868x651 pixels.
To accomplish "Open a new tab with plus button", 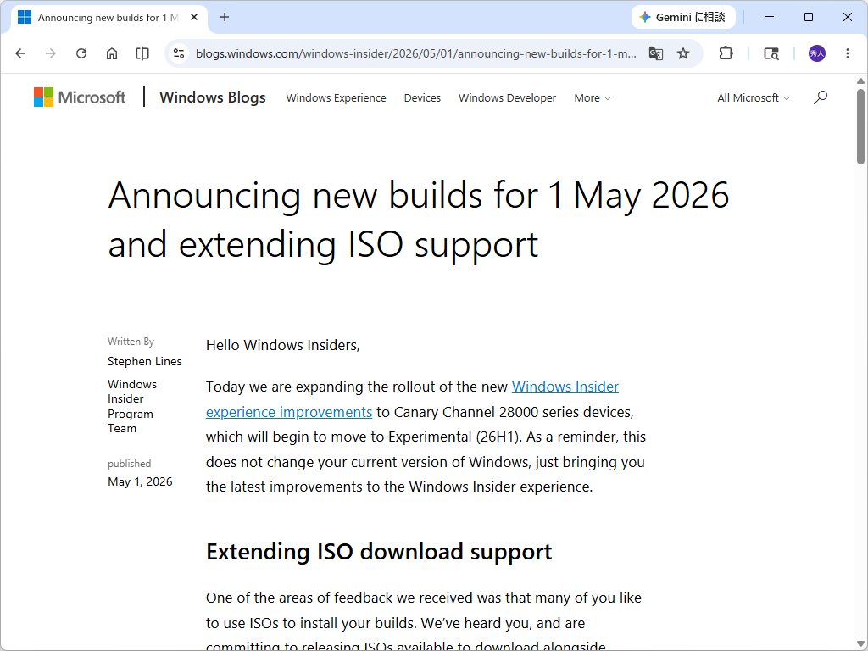I will click(224, 17).
